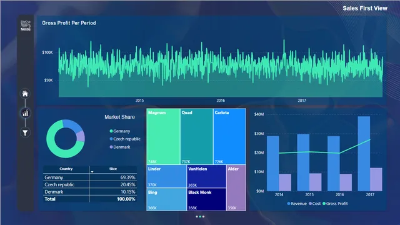Screen dimensions: 400x225
Task: Click the Denmark donut segment
Action: click(81, 136)
